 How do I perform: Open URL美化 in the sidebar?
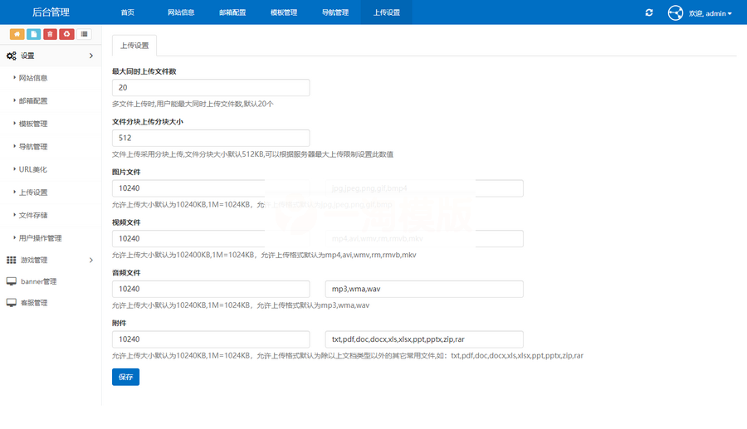pos(33,169)
